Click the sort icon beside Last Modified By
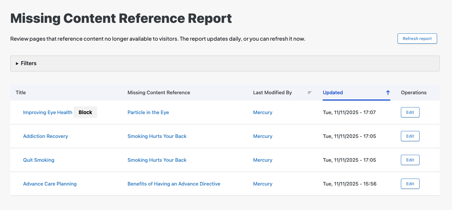The height and width of the screenshot is (210, 452). 309,93
